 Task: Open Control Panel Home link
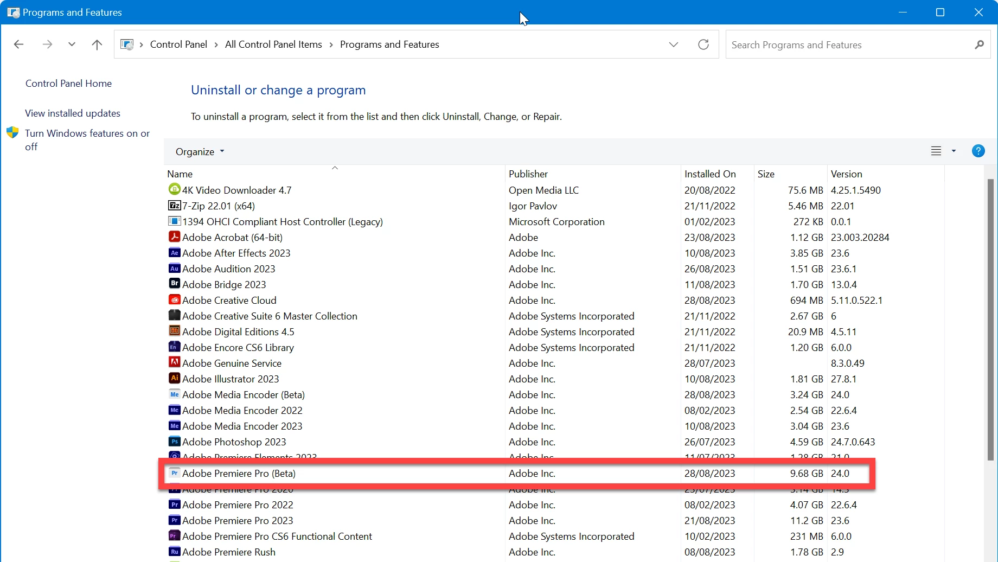coord(68,84)
